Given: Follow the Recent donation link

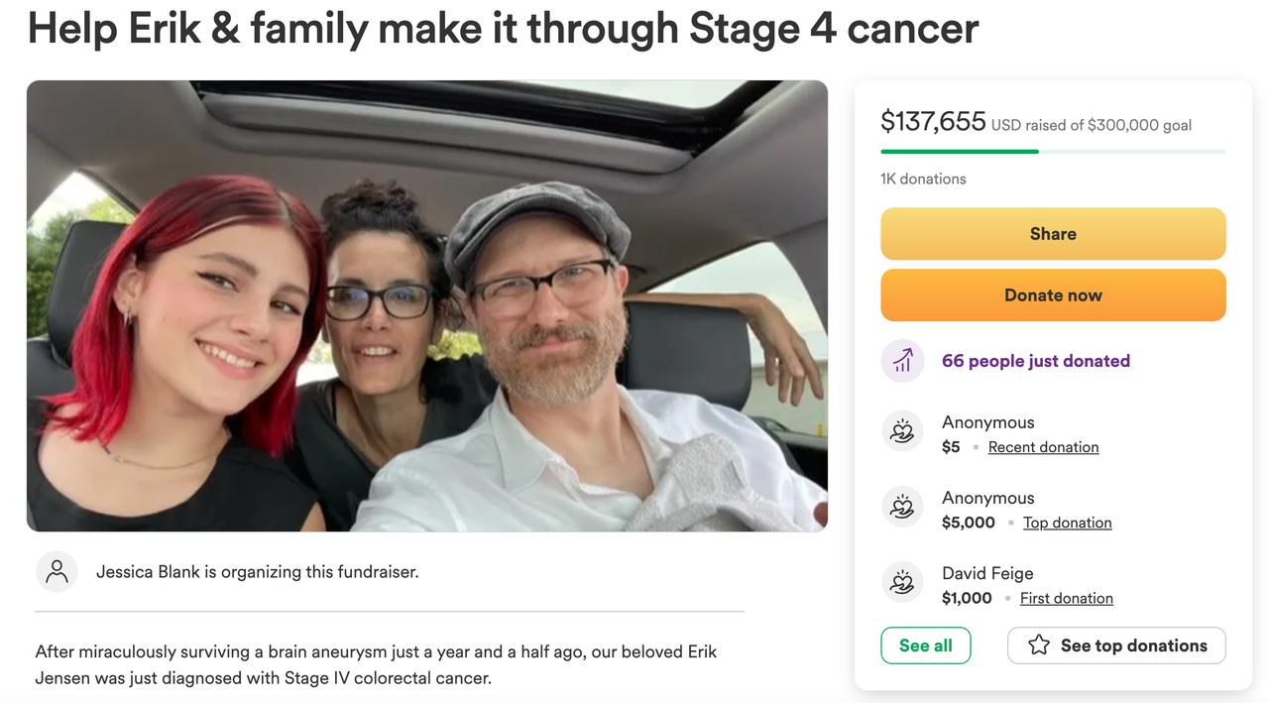Looking at the screenshot, I should [x=1043, y=447].
